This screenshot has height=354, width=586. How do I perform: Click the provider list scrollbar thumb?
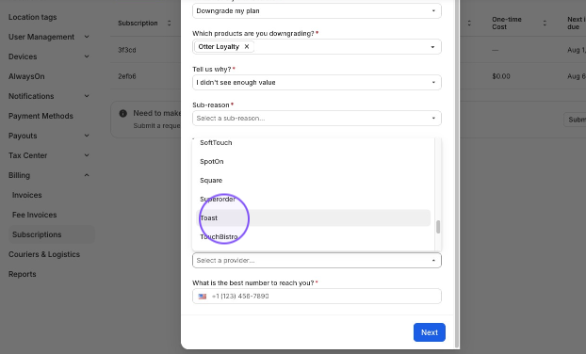(438, 227)
